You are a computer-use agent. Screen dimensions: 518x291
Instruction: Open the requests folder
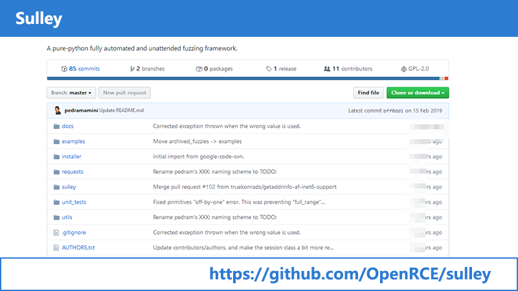pos(73,171)
